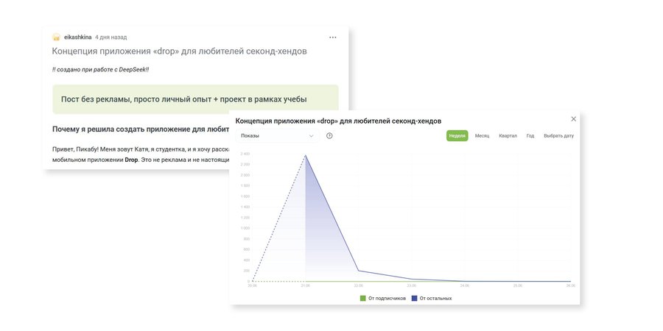Click "Выбрать дату" to pick a date
The image size is (663, 331).
pyautogui.click(x=558, y=136)
